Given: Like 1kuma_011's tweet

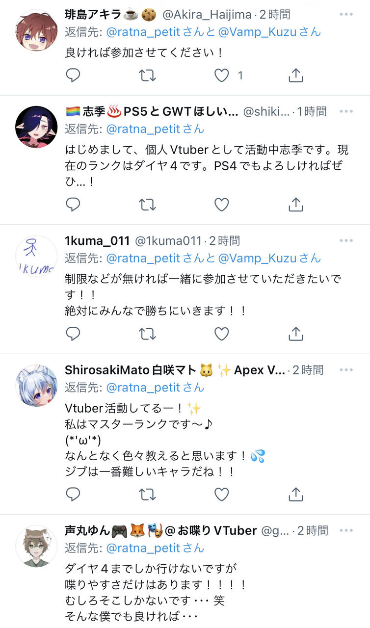Looking at the screenshot, I should [222, 334].
